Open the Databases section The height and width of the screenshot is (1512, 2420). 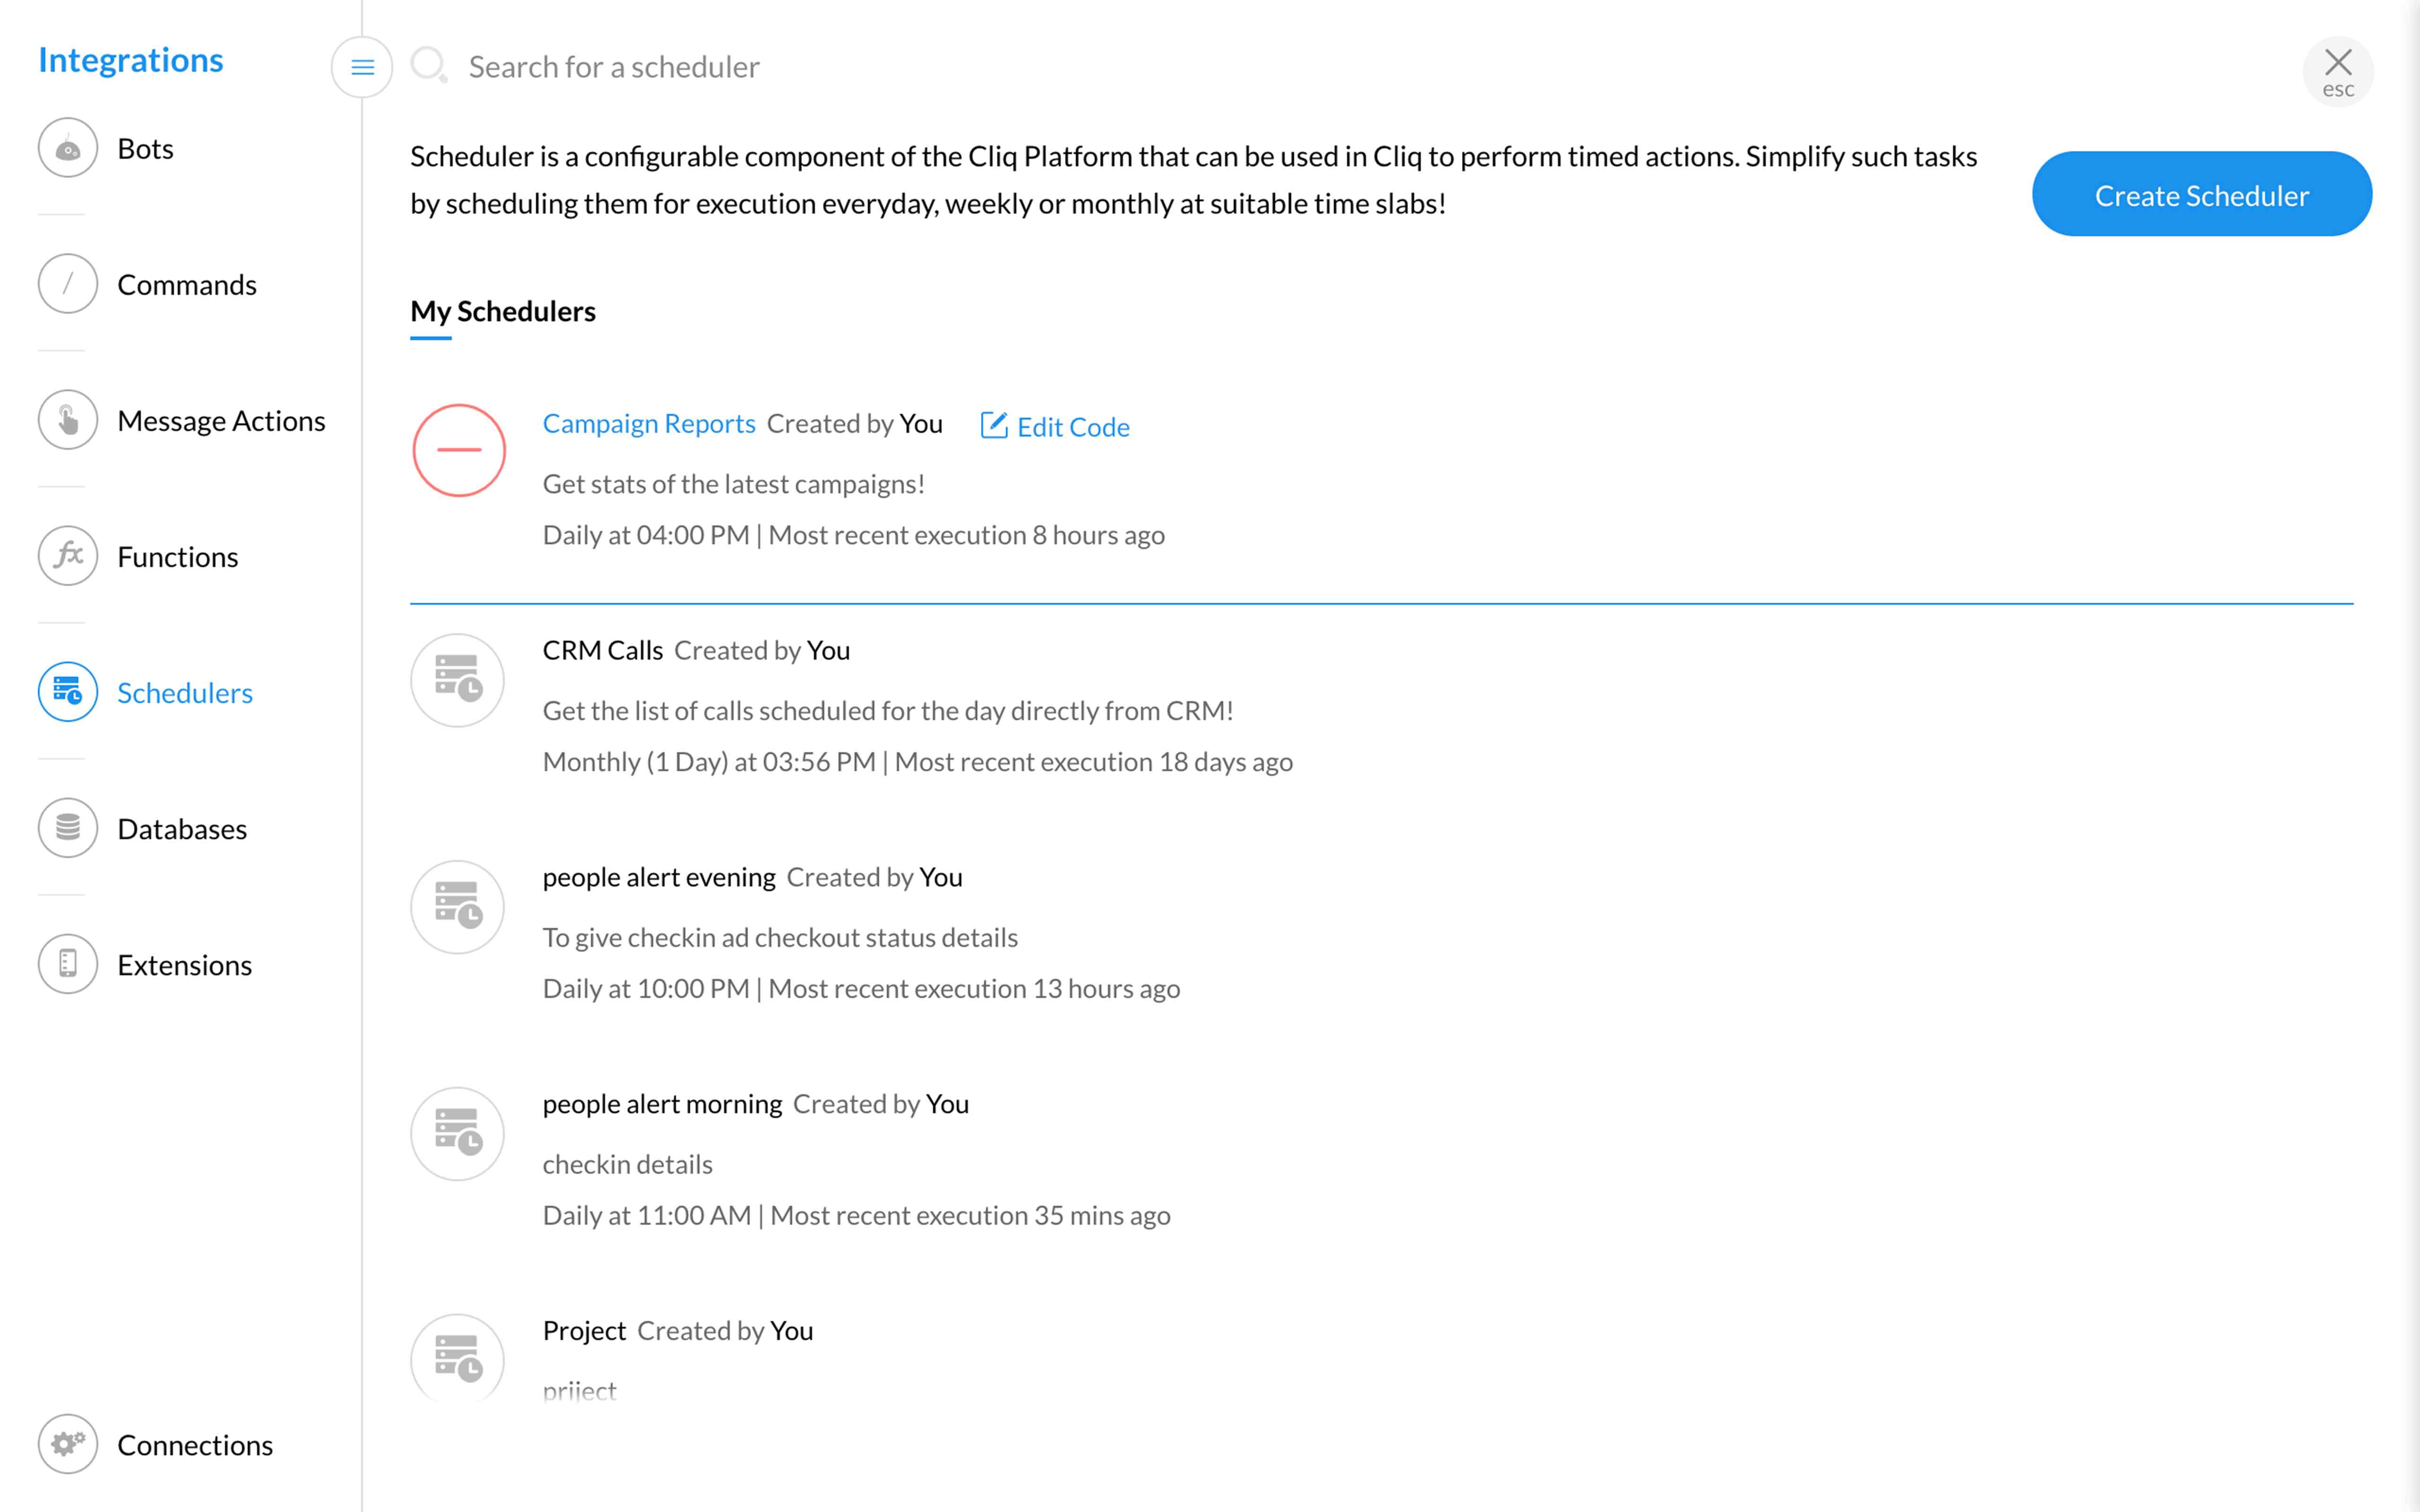click(67, 827)
